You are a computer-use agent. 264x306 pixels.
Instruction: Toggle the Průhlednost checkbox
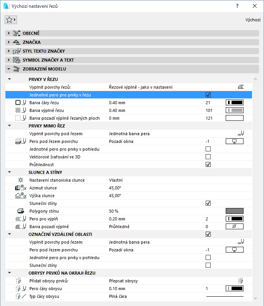208,165
